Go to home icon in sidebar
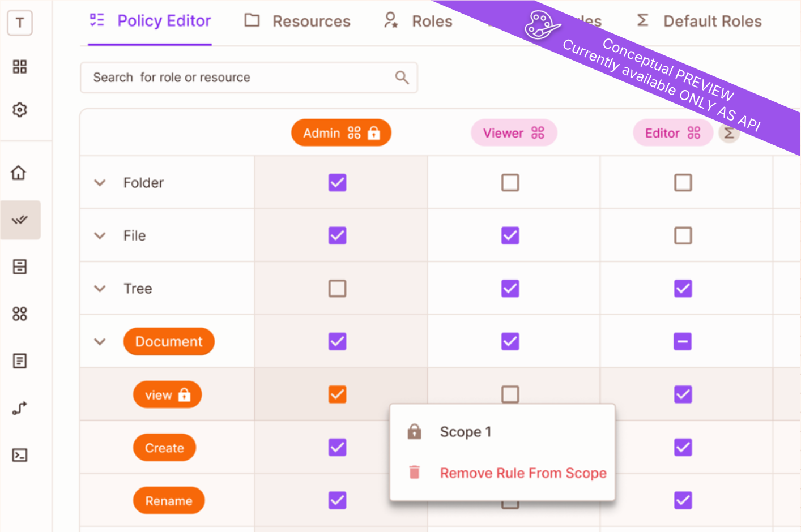Image resolution: width=801 pixels, height=532 pixels. (x=19, y=173)
